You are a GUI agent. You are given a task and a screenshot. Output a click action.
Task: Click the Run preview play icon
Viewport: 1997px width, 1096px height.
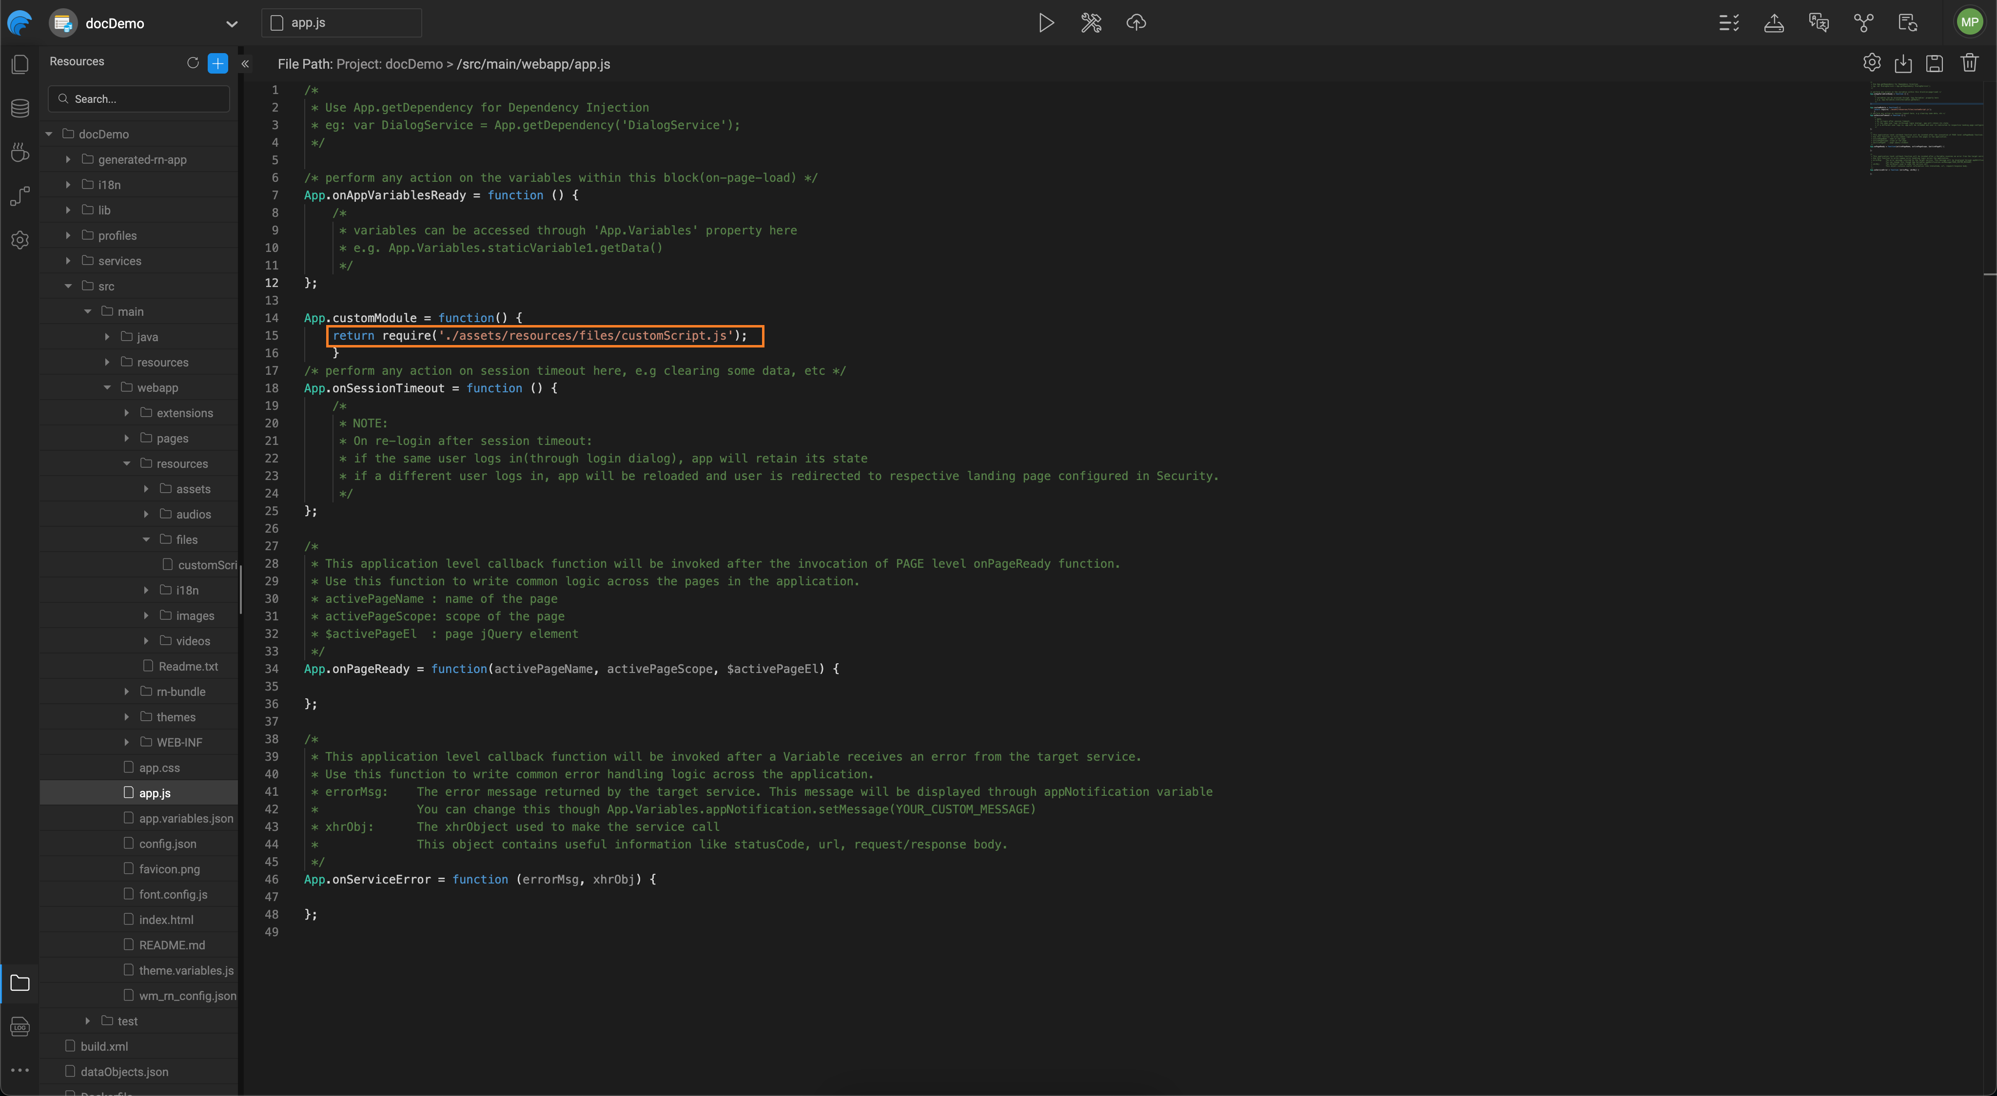point(1046,22)
